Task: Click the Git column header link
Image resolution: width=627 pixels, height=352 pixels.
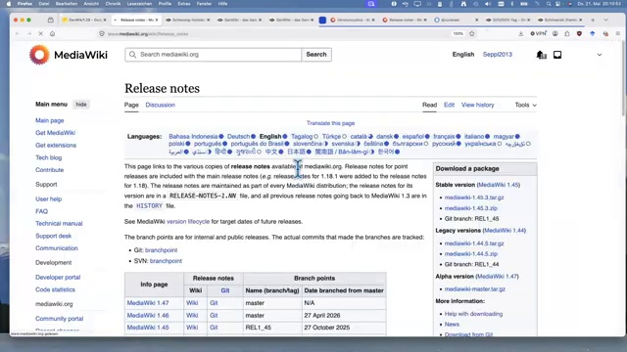Action: pyautogui.click(x=225, y=290)
